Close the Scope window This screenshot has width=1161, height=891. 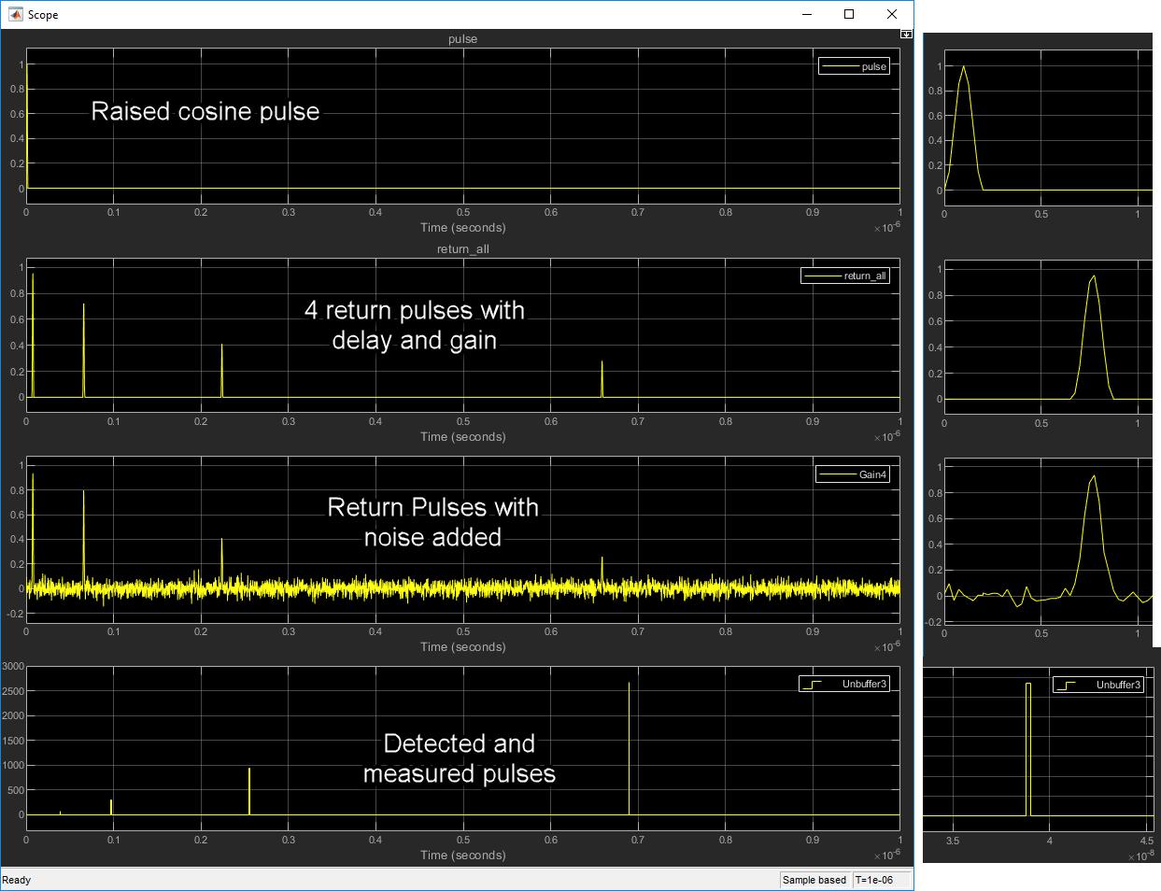click(x=892, y=14)
